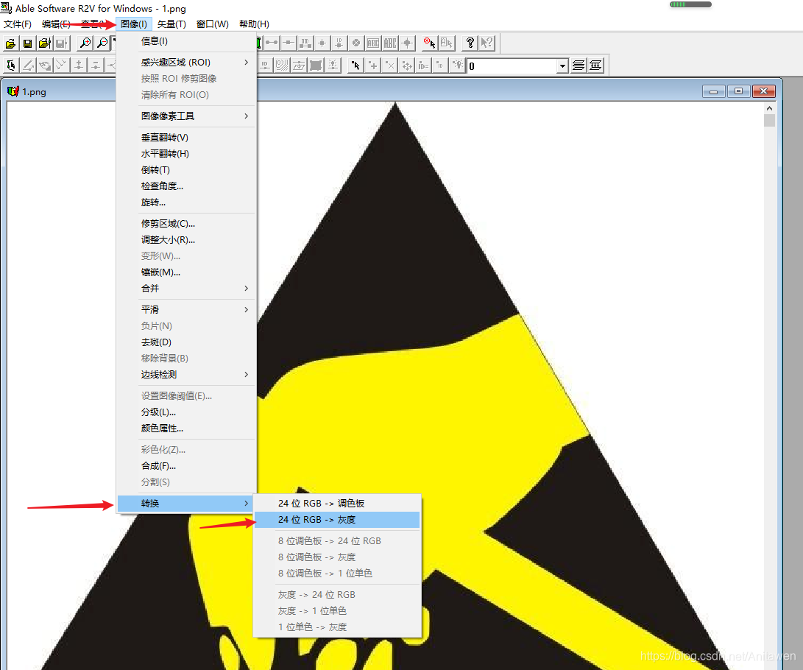Click the save floppy disk icon
This screenshot has height=670, width=803.
tap(27, 43)
